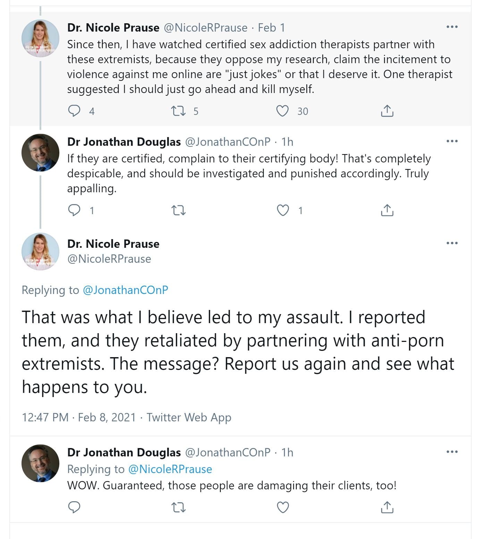This screenshot has width=482, height=539.
Task: Retweet Jonathan Douglas's 'Truly appalling' tweet
Action: pyautogui.click(x=179, y=210)
